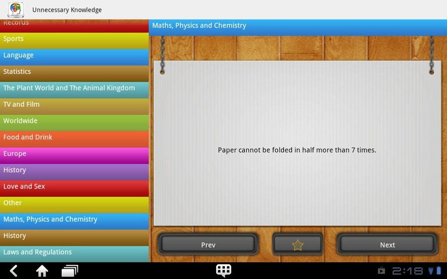
Task: Favorite this fact with the star button
Action: coord(298,244)
